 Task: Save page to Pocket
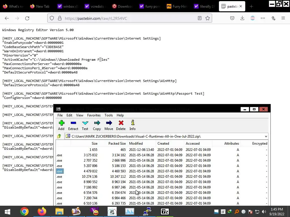232,18
